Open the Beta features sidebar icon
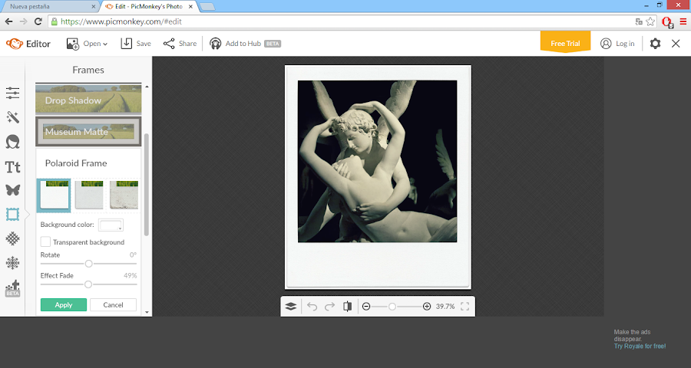The width and height of the screenshot is (691, 368). pyautogui.click(x=12, y=288)
